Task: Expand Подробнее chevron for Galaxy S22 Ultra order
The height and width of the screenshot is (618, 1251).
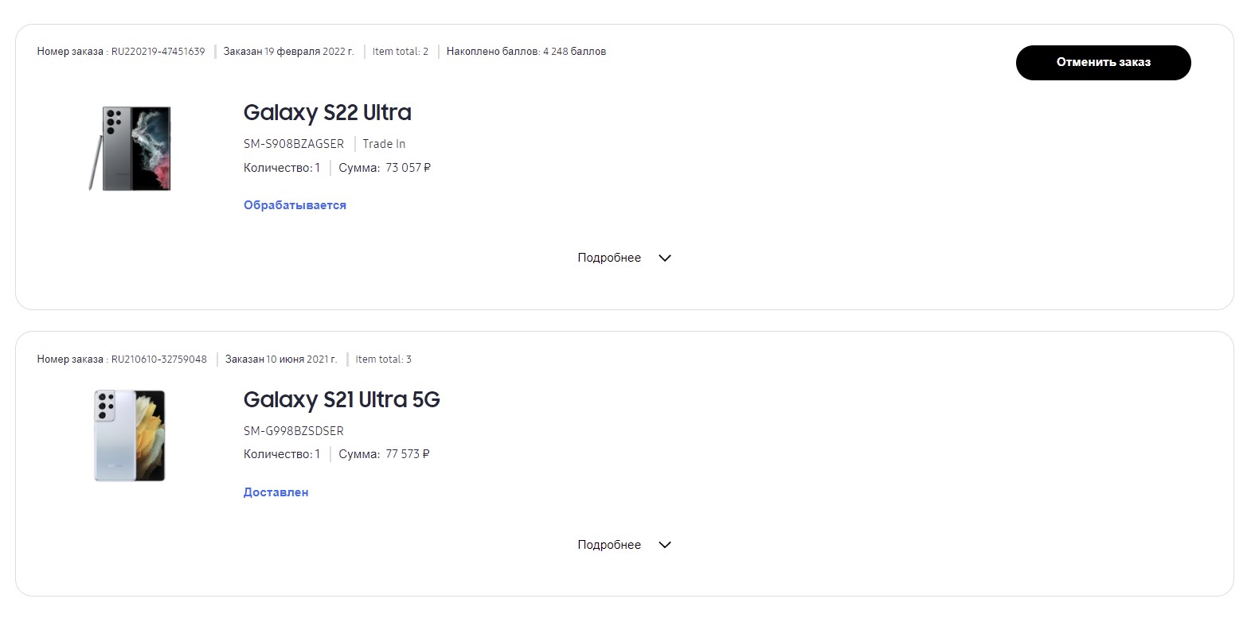Action: pos(665,258)
